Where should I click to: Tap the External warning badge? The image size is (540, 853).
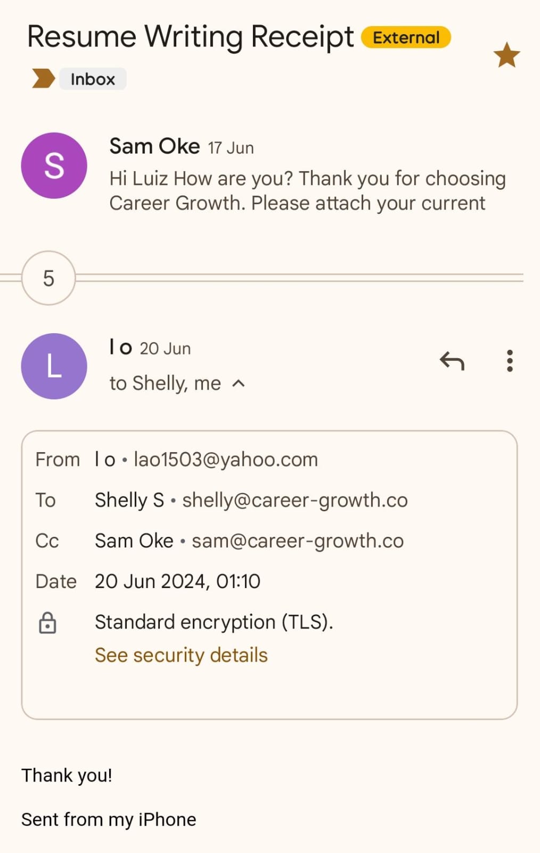tap(406, 37)
